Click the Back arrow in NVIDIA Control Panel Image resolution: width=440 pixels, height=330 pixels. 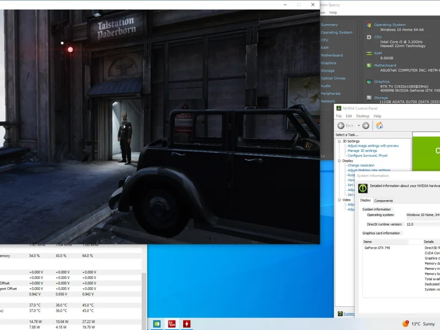[x=341, y=125]
